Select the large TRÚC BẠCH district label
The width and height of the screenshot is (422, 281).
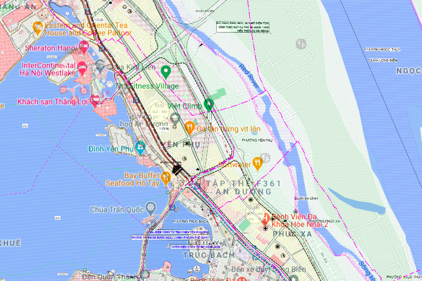[209, 255]
